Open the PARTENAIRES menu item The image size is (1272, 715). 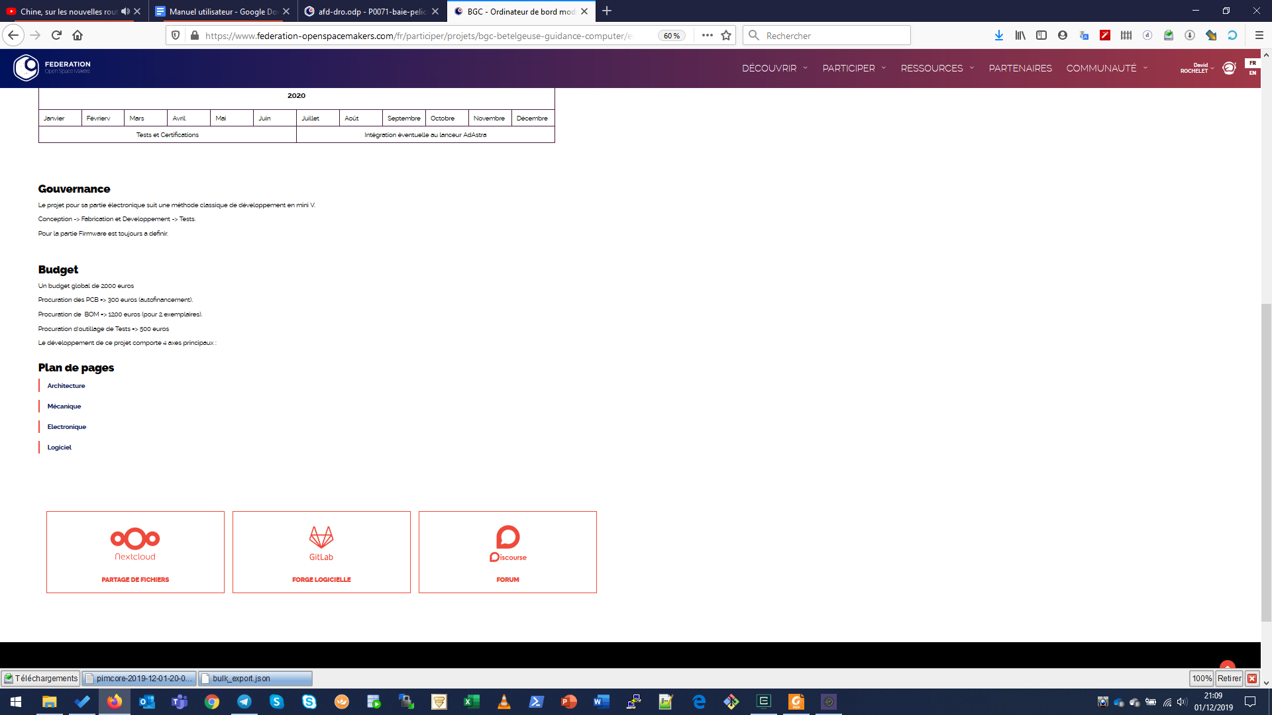tap(1020, 68)
